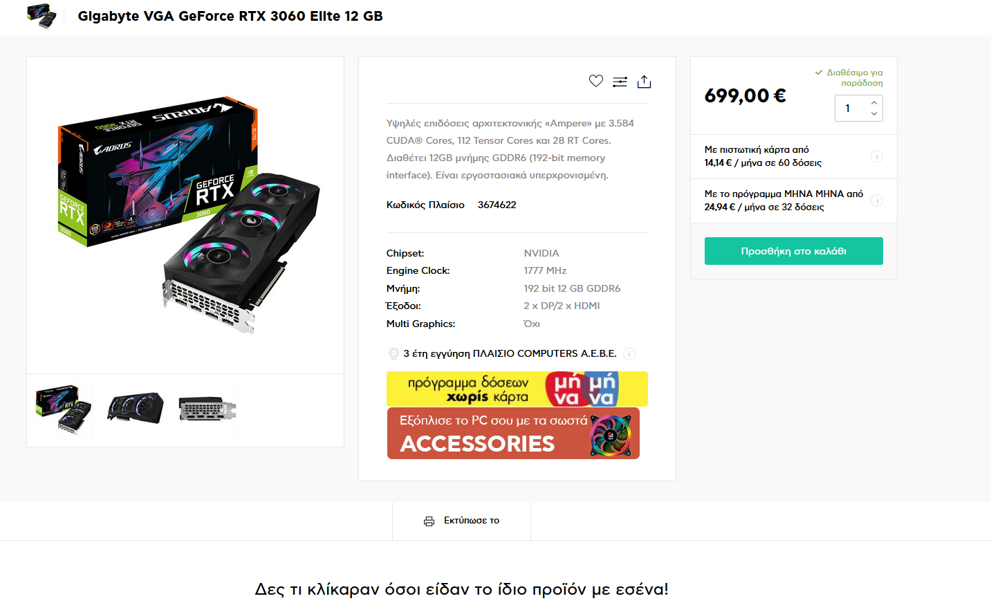Click the small product icon beside the title
Viewport: 991px width, 612px height.
41,16
